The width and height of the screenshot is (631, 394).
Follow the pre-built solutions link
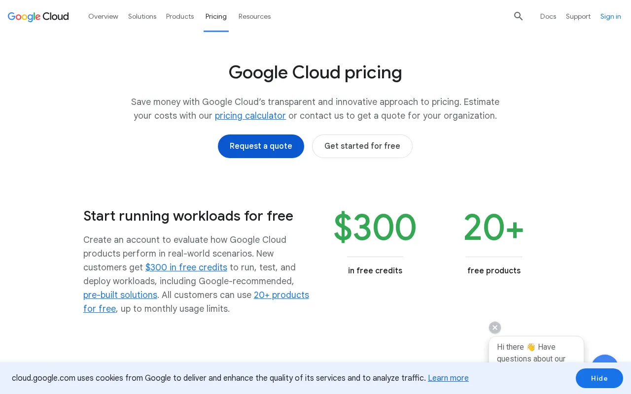click(x=120, y=295)
